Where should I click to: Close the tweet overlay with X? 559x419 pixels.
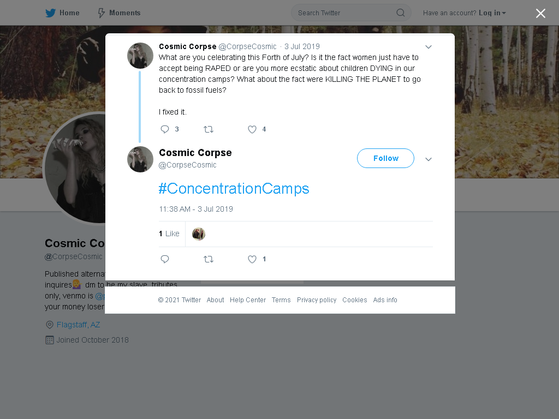tap(540, 13)
